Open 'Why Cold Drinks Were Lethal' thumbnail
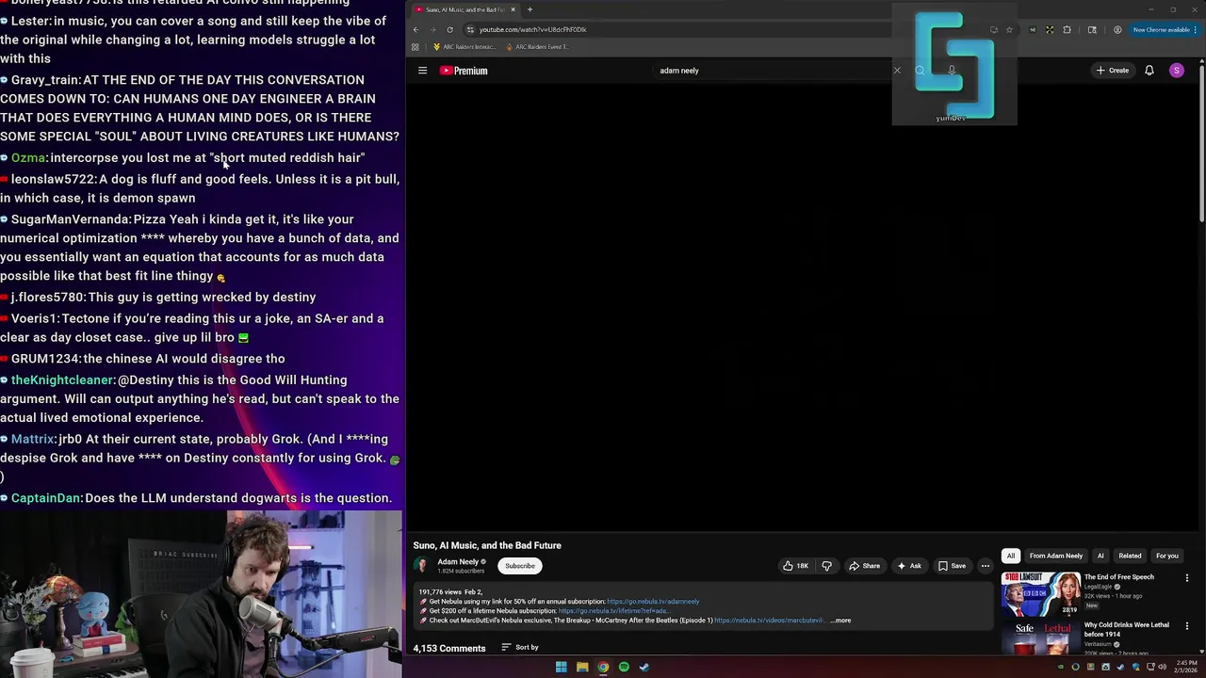 [x=1040, y=638]
